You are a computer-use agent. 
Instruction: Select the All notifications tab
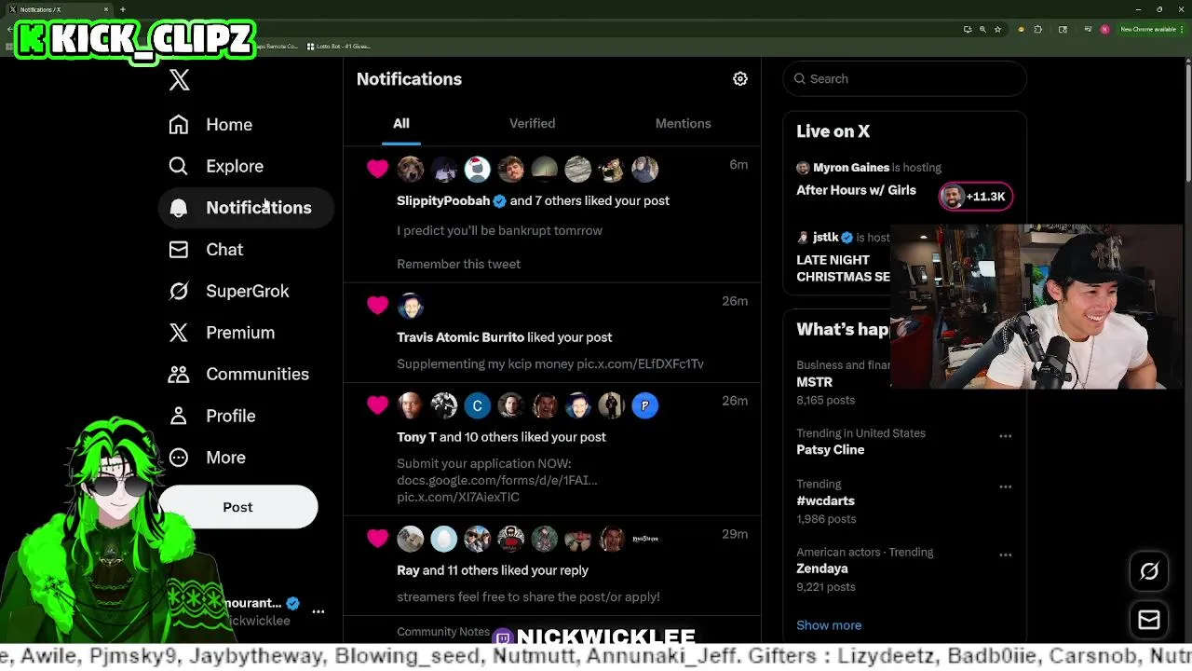[x=401, y=124]
